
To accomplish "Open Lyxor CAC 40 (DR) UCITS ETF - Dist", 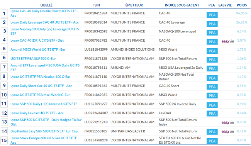I will (37, 40).
